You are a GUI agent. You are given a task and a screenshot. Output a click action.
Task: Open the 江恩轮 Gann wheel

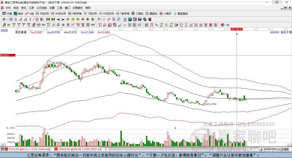(137, 14)
